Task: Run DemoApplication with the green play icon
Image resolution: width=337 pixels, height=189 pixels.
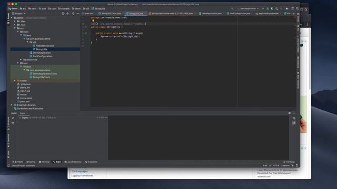Action: tap(263, 8)
